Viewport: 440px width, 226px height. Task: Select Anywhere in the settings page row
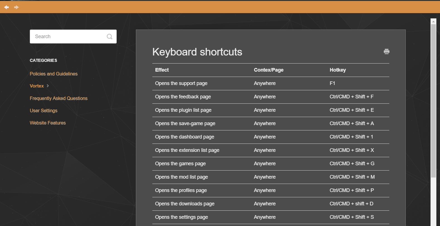[x=265, y=217]
